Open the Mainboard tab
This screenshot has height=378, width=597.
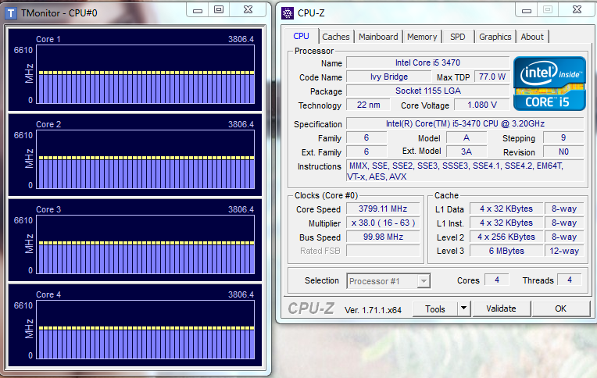pos(378,37)
